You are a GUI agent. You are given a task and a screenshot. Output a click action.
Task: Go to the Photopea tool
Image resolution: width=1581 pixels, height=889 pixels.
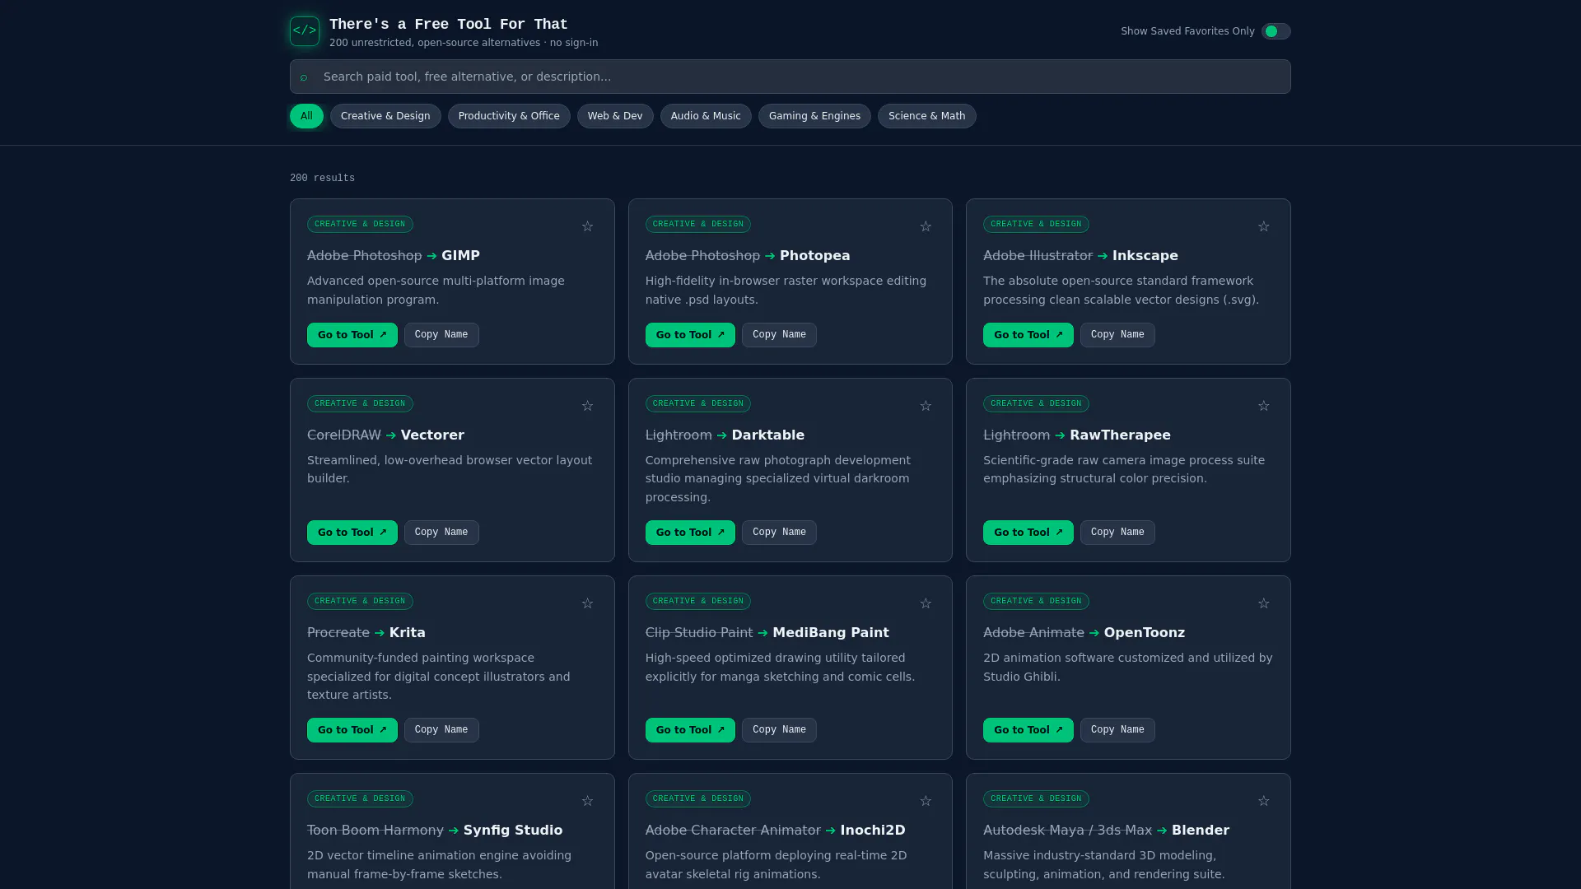[690, 335]
